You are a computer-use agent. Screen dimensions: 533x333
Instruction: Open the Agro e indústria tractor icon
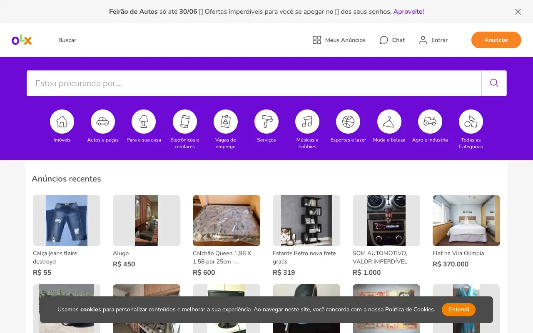click(x=430, y=122)
